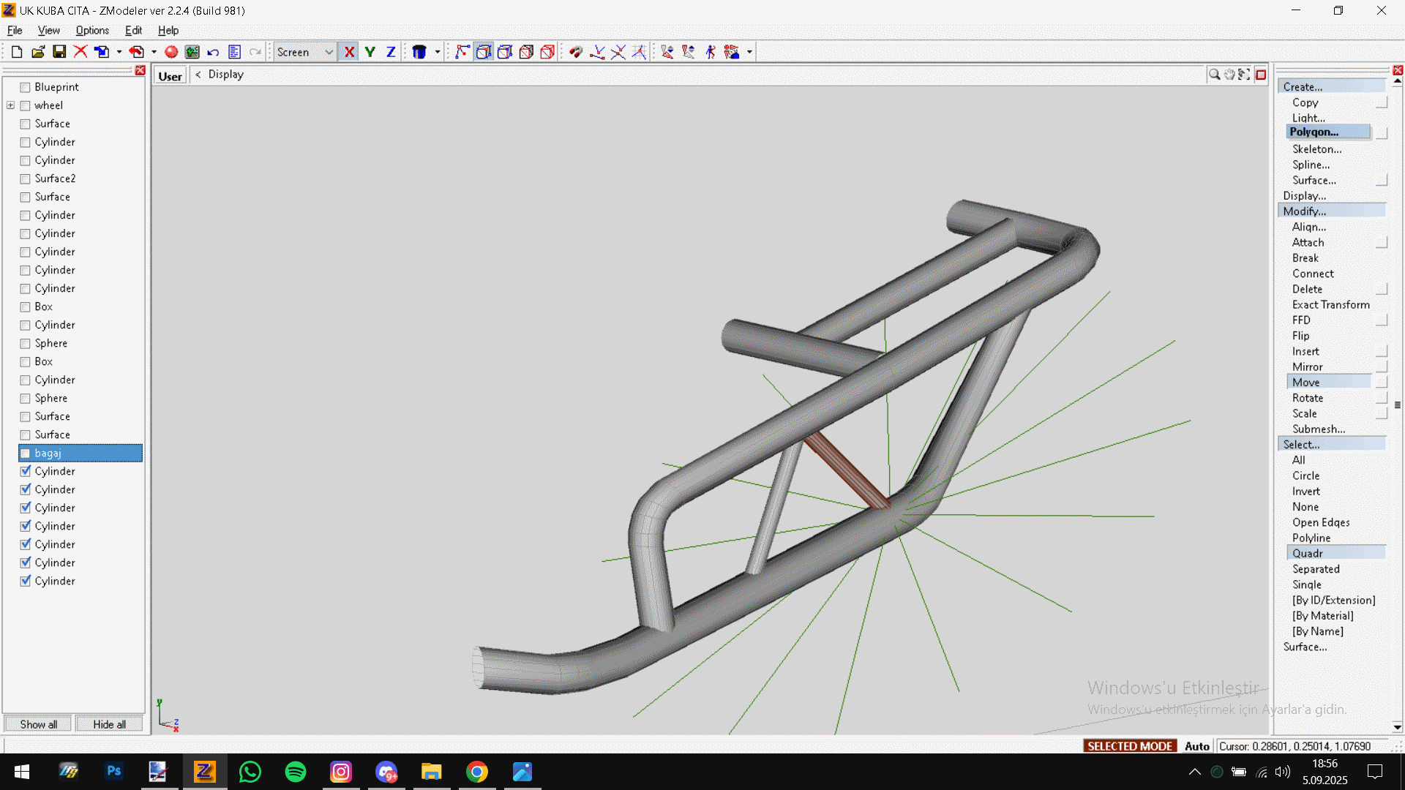Viewport: 1405px width, 790px height.
Task: Expand the wheel tree node
Action: click(x=11, y=105)
